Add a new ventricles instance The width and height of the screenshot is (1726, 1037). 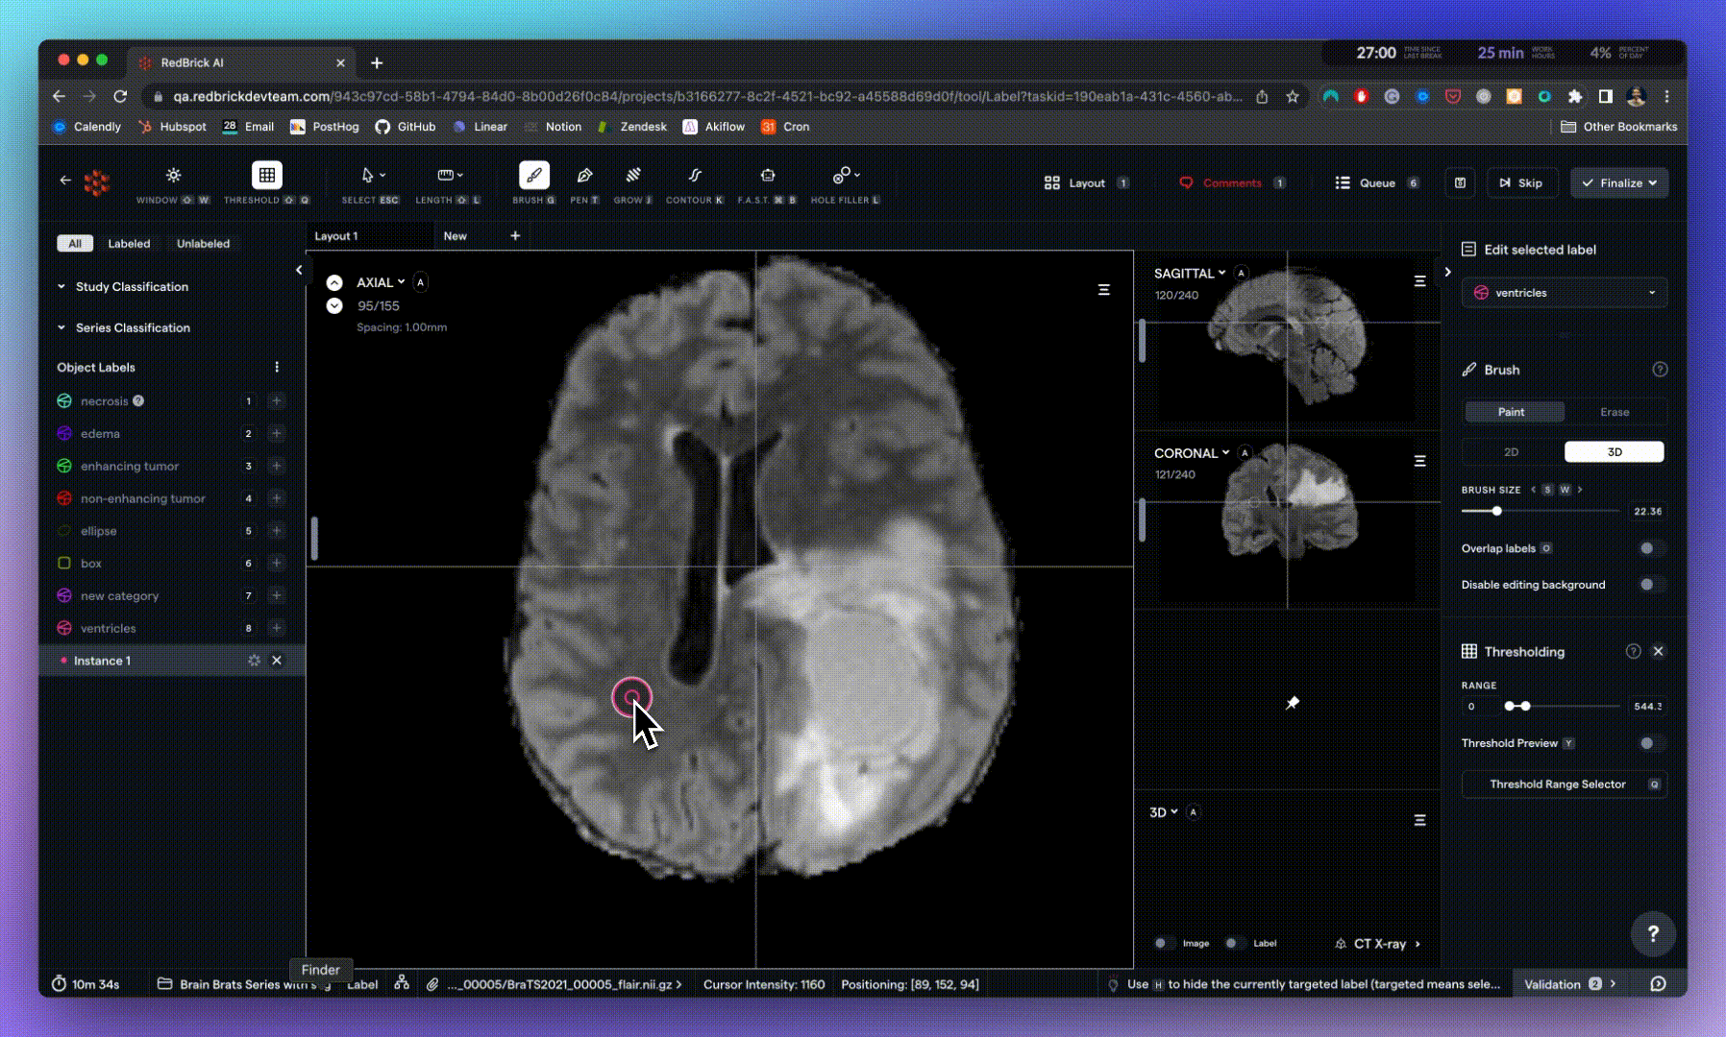276,628
